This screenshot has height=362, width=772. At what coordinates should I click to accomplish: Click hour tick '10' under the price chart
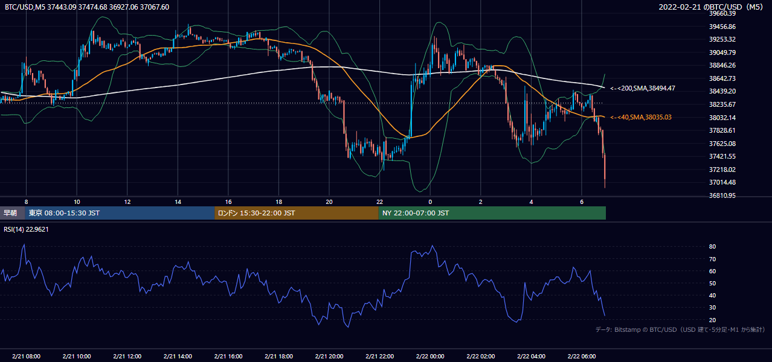(x=77, y=202)
